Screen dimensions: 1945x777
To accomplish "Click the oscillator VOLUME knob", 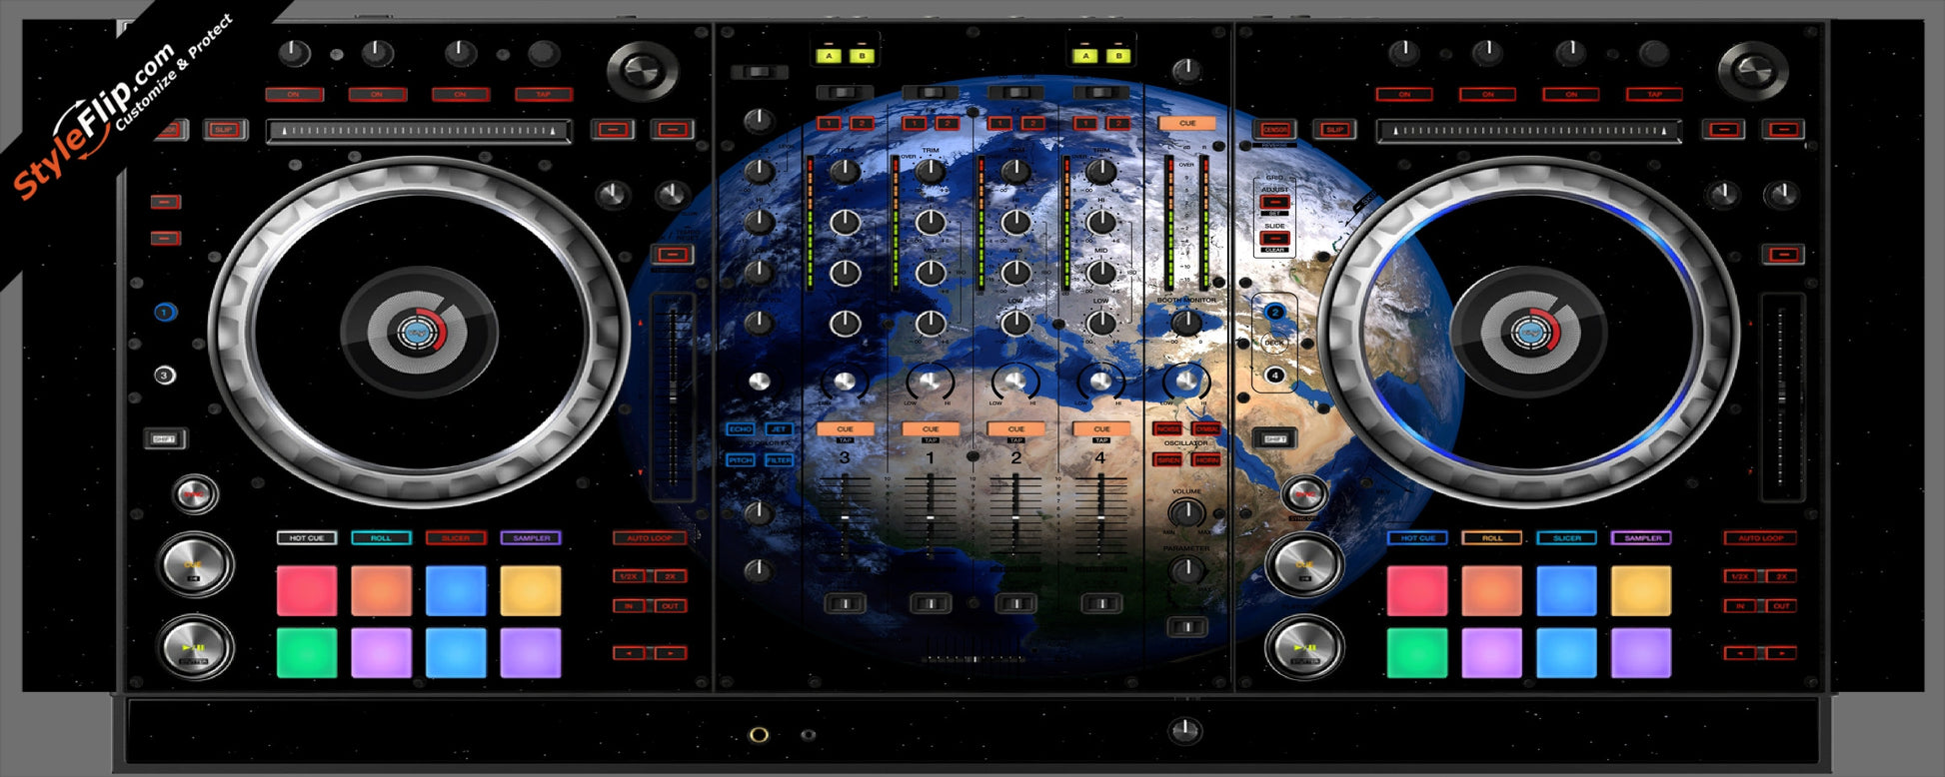I will [x=1186, y=512].
